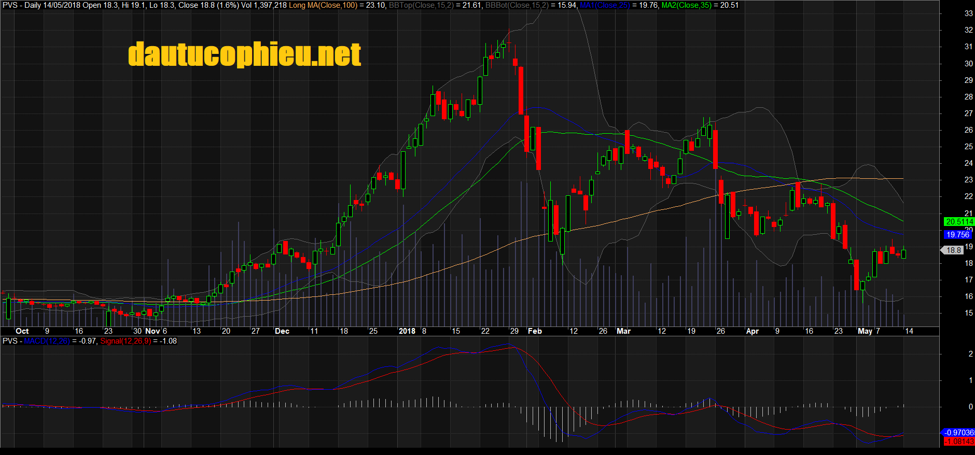
Task: Click the May month label on time axis
Action: click(865, 331)
